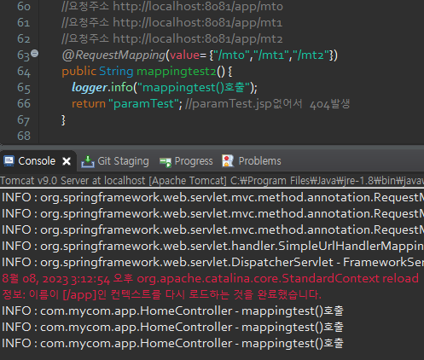Image resolution: width=424 pixels, height=360 pixels.
Task: Click line number 64 in the gutter
Action: [x=24, y=72]
